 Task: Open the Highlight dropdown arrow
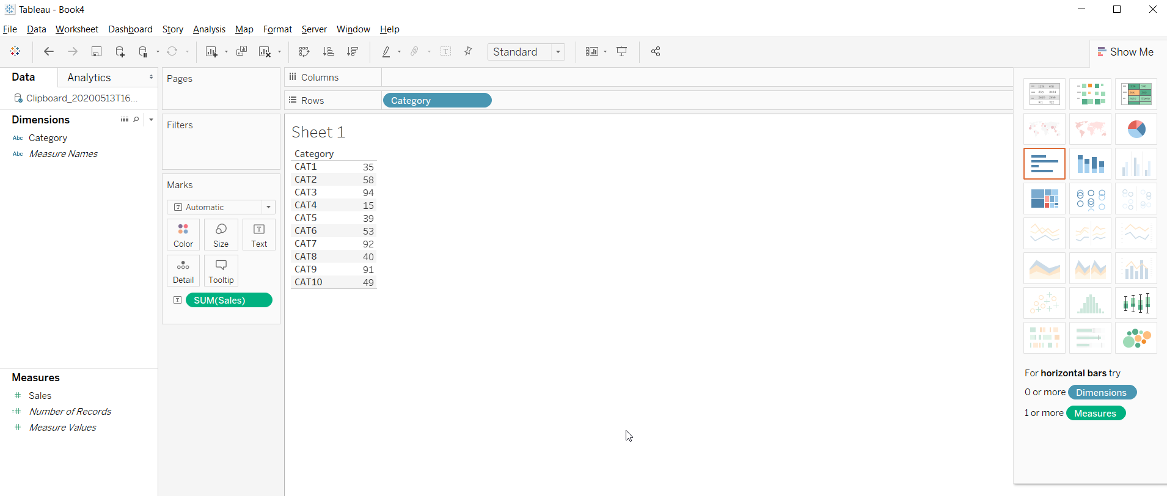pyautogui.click(x=400, y=52)
